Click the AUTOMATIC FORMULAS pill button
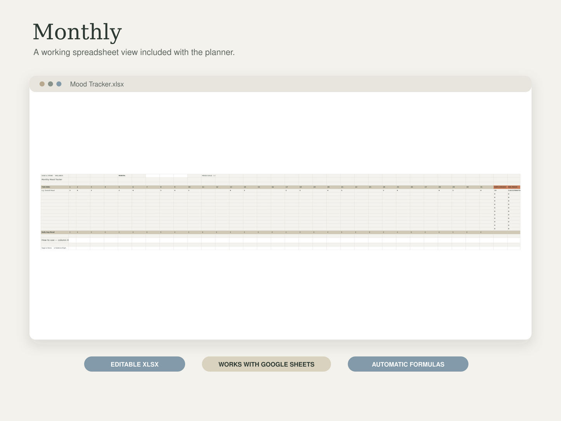 pyautogui.click(x=408, y=364)
